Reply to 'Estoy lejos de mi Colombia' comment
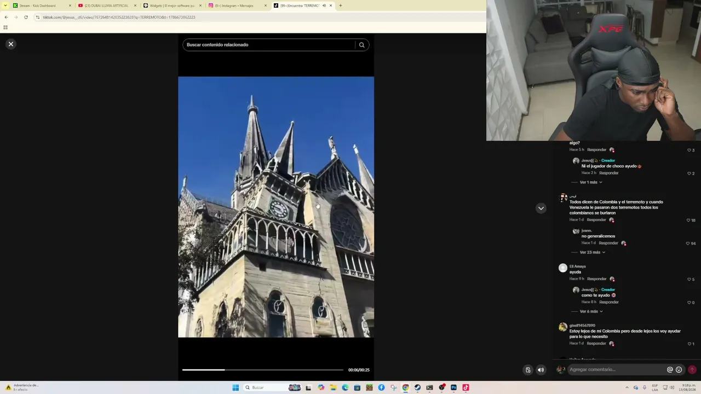The height and width of the screenshot is (394, 701). 596,344
